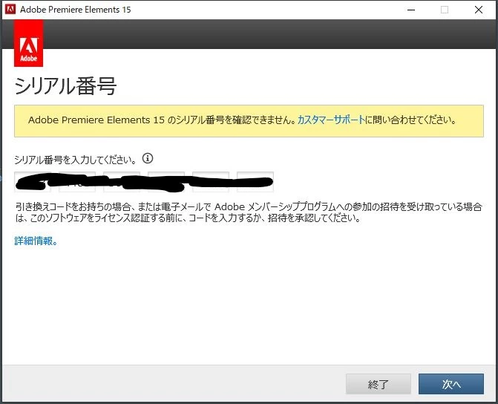Click the シリアル番号 heading
The image size is (498, 404).
pos(65,86)
